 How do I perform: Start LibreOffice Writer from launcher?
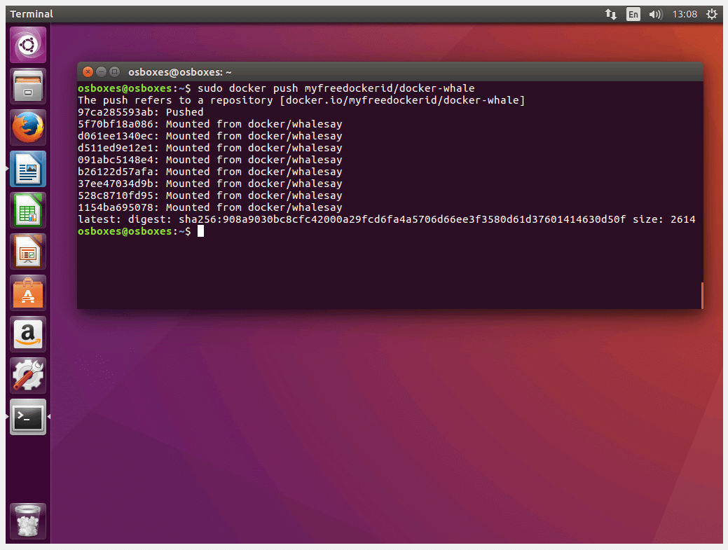point(28,169)
